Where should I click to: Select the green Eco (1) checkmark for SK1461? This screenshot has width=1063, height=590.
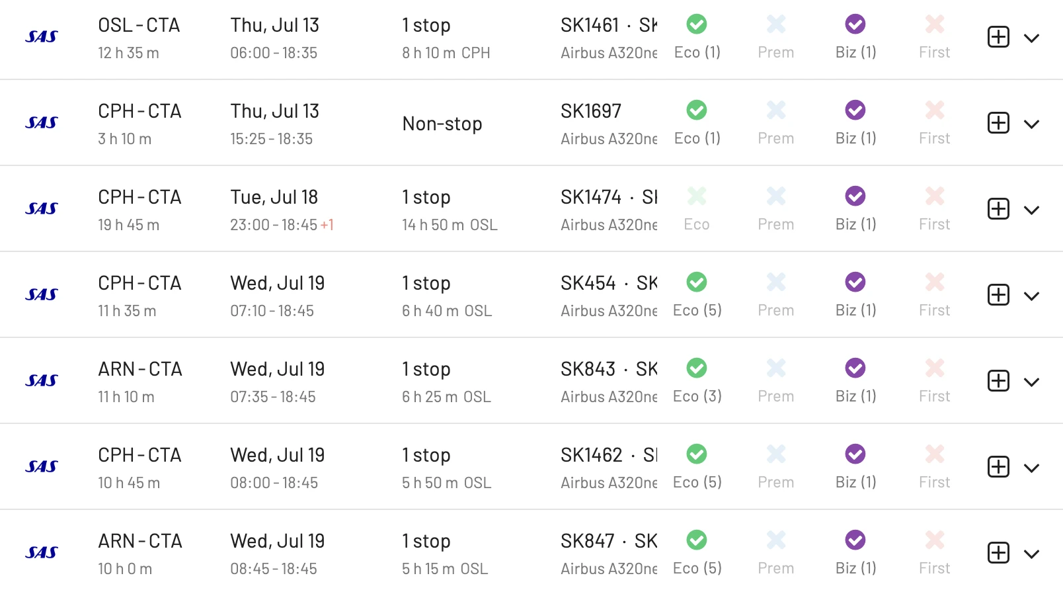[x=697, y=24]
